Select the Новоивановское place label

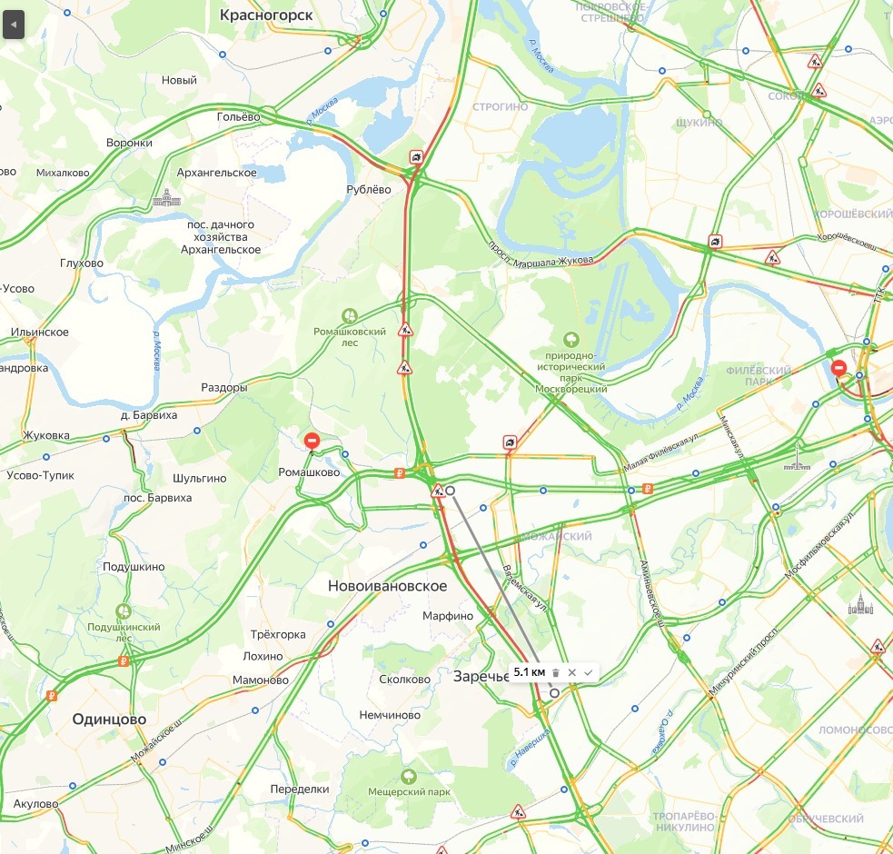pos(387,586)
